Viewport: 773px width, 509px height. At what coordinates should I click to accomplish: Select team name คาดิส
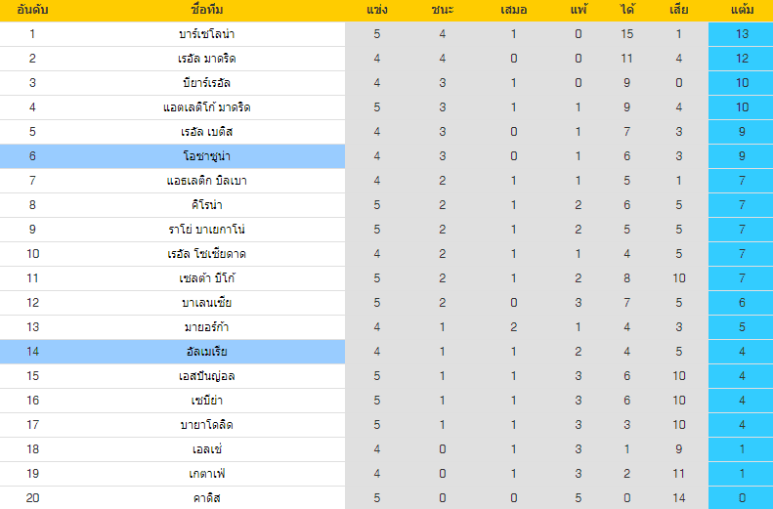tap(207, 498)
